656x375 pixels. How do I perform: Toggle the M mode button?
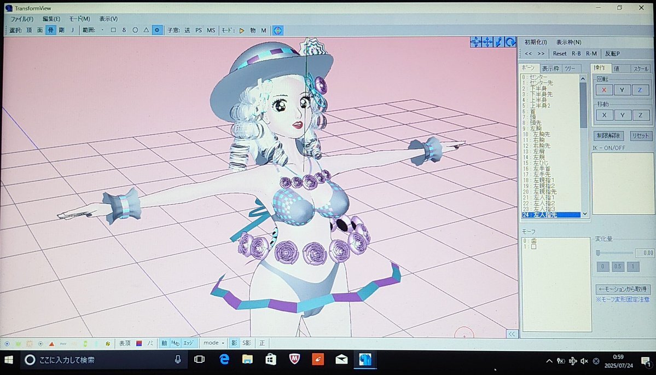(264, 30)
